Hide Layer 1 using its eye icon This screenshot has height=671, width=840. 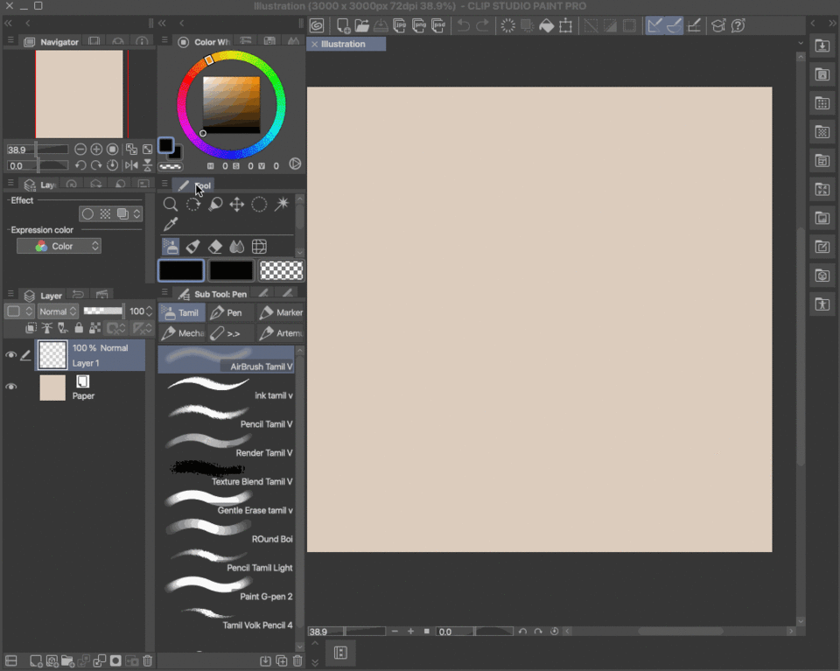pos(11,355)
